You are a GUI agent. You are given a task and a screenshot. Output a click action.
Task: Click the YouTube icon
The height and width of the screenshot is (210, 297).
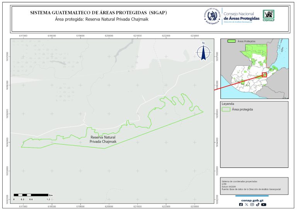[263, 205]
